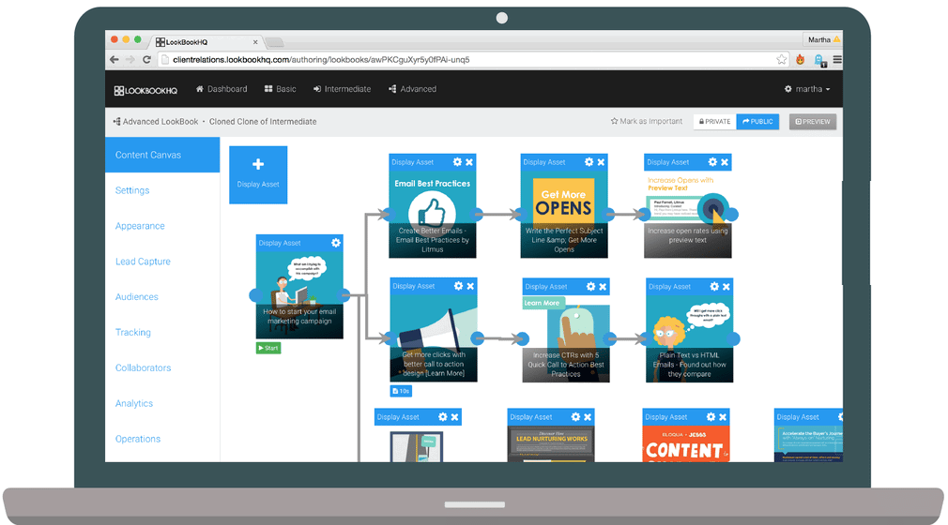Open Tracking section
Image resolution: width=948 pixels, height=525 pixels.
click(133, 332)
